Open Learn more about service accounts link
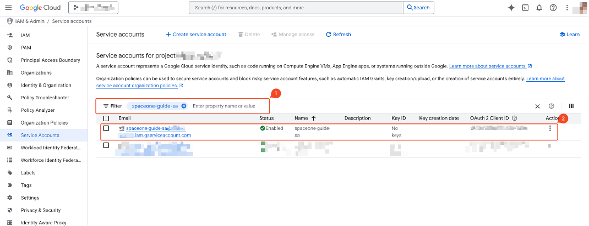Viewport: 589px width, 226px height. [x=490, y=66]
